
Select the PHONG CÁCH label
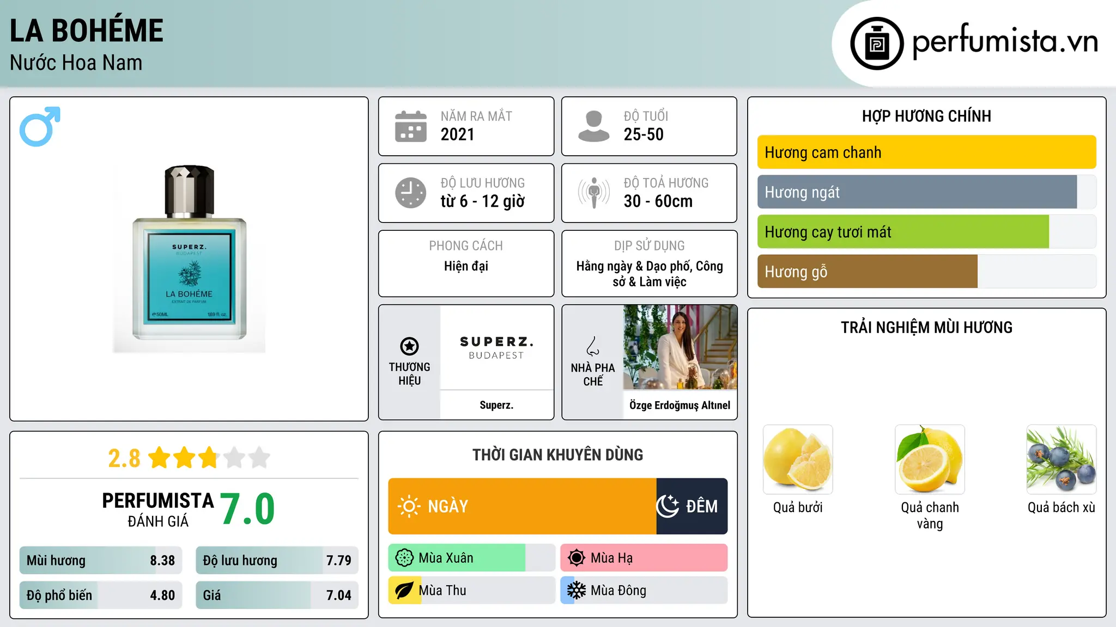pyautogui.click(x=466, y=245)
